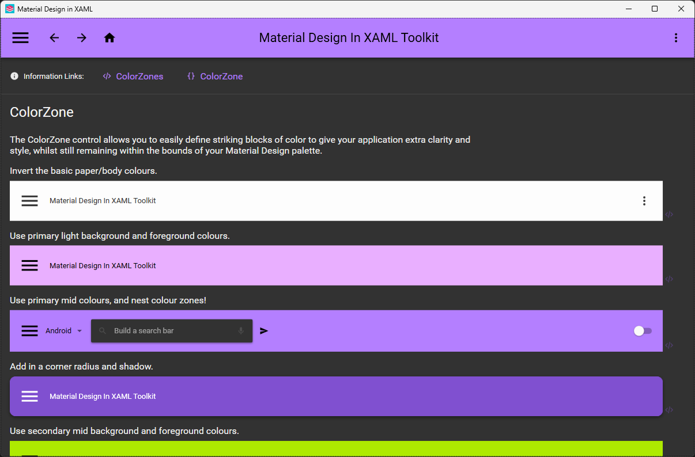
Task: Click the magnifier icon in search bar
Action: pyautogui.click(x=103, y=331)
